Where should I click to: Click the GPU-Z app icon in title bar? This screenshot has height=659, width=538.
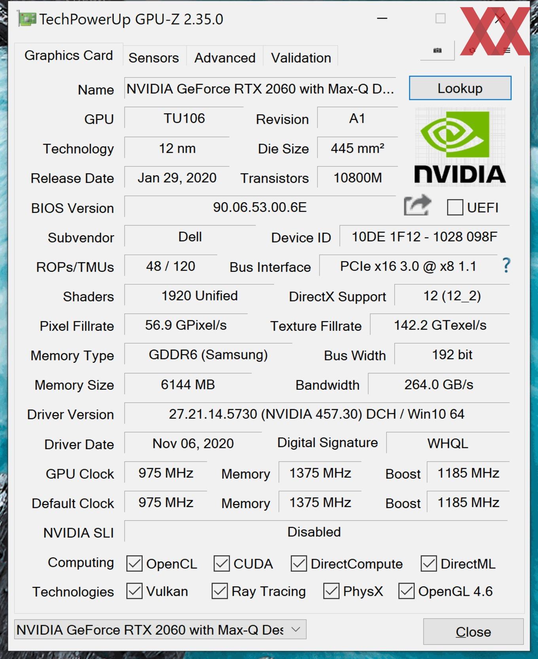(x=27, y=19)
